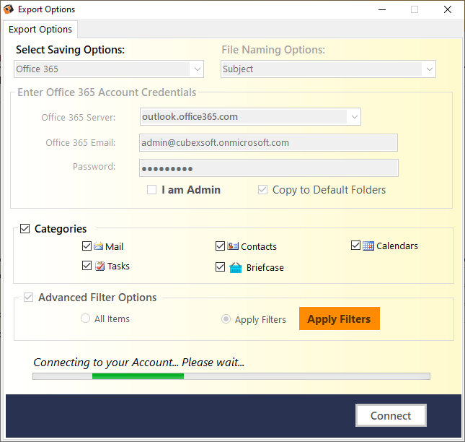465x442 pixels.
Task: Close the Export Options window
Action: click(x=447, y=9)
